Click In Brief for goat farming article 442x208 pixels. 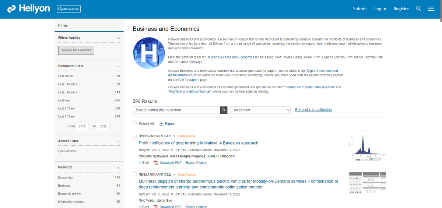tap(144, 163)
